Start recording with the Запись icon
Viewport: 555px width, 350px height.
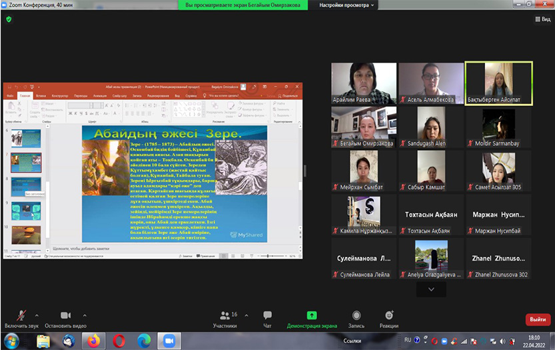pos(356,315)
